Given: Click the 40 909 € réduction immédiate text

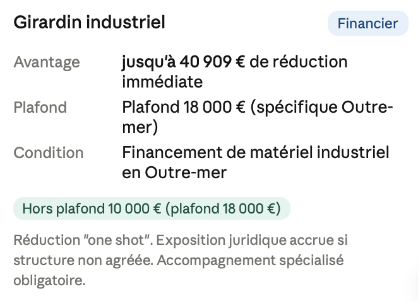Looking at the screenshot, I should pyautogui.click(x=235, y=72).
